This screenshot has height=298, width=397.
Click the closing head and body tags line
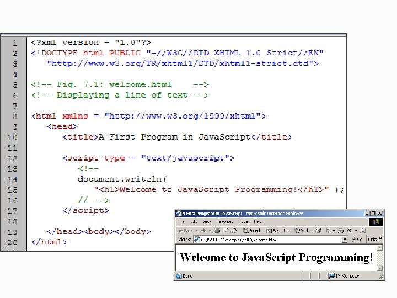pos(99,232)
